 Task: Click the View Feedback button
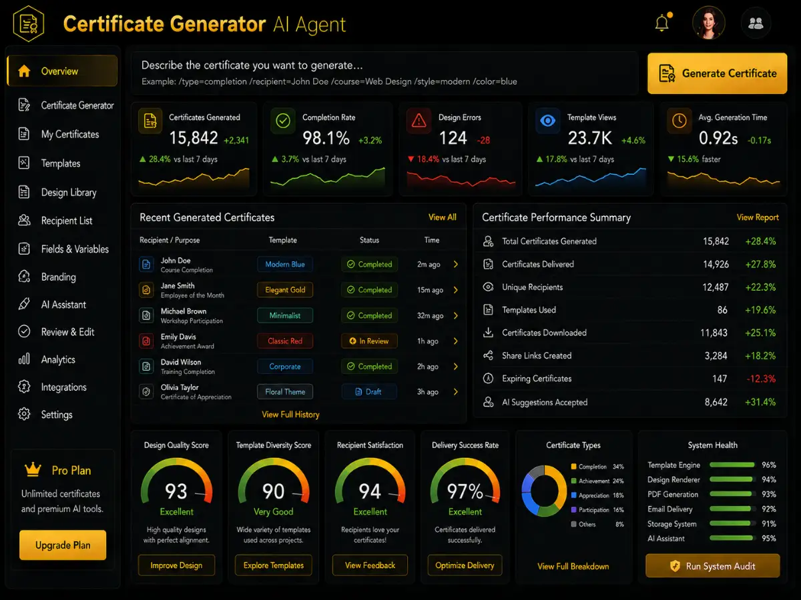coord(370,565)
